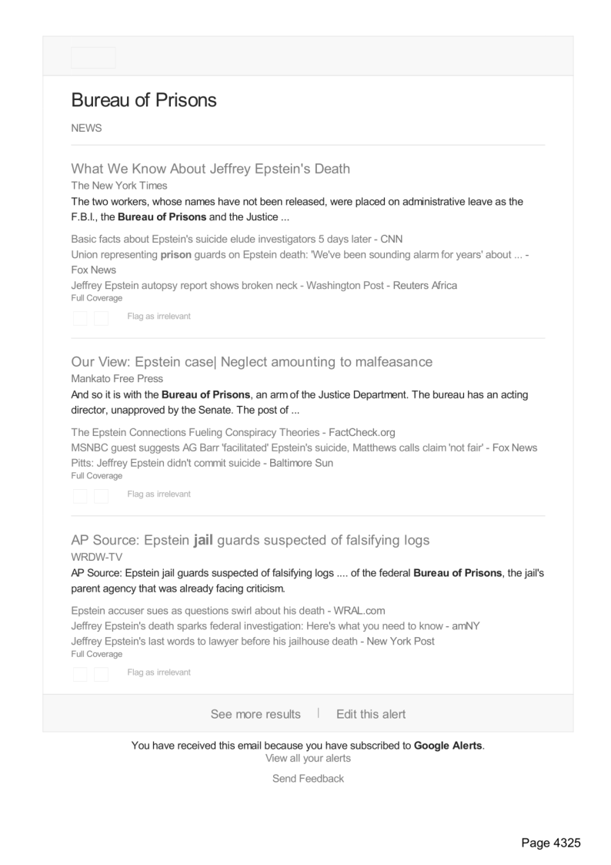Screen dimensions: 611x865
Task: Open "View all your alerts" link
Action: tap(308, 758)
